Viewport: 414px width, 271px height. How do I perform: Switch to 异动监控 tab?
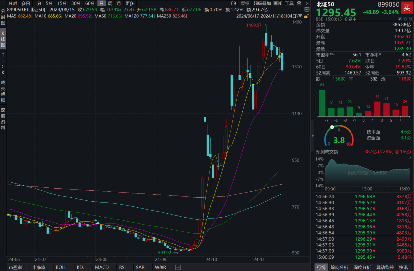coord(385,267)
